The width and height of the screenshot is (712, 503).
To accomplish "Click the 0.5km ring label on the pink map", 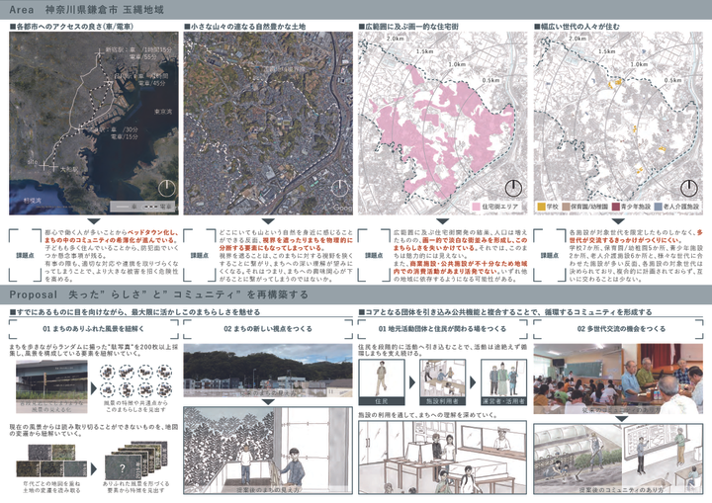I will point(490,80).
